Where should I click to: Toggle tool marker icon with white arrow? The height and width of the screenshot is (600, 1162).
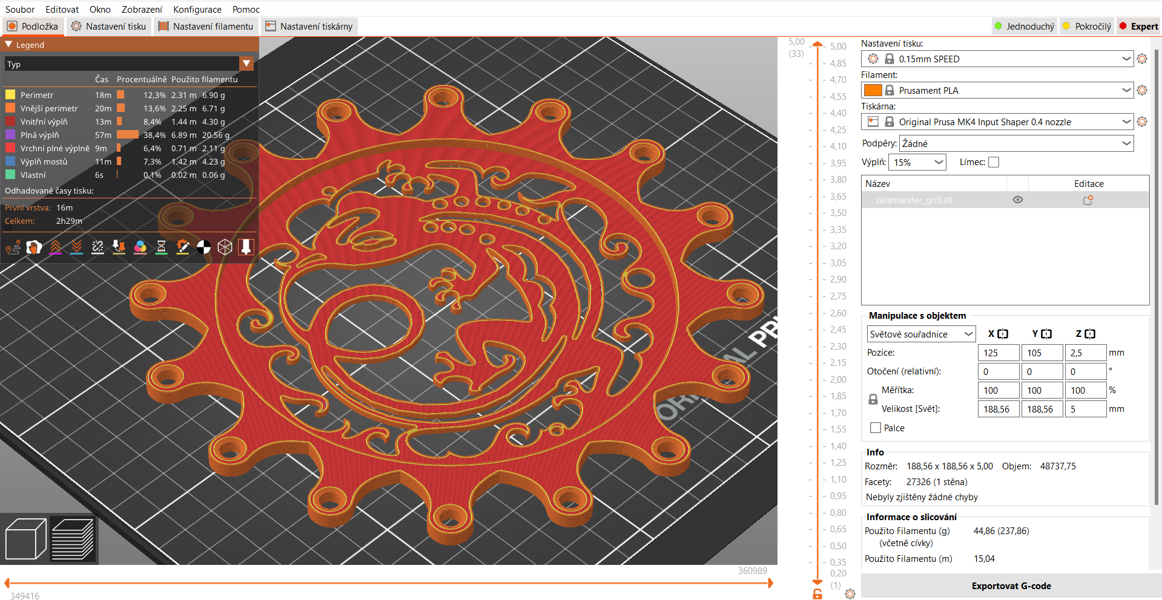pyautogui.click(x=246, y=247)
